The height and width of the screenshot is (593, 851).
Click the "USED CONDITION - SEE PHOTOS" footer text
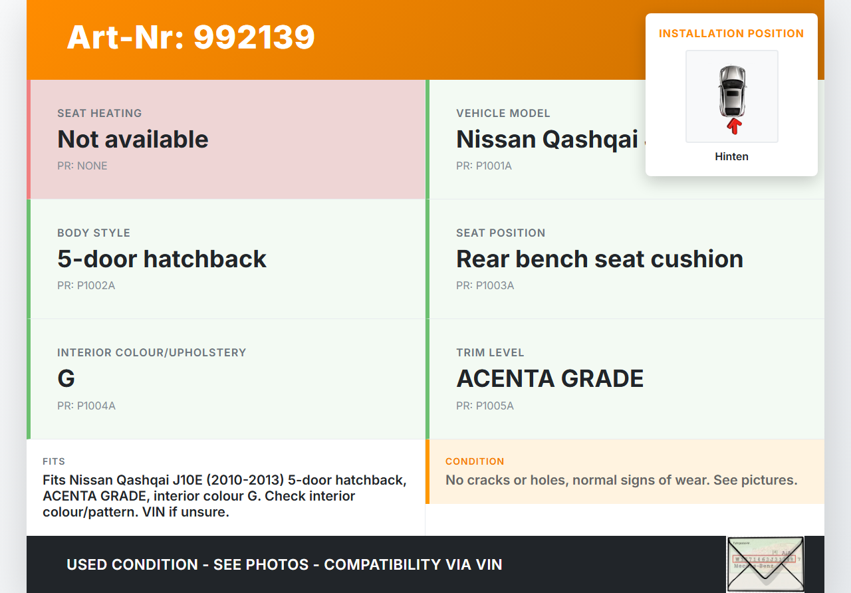284,564
